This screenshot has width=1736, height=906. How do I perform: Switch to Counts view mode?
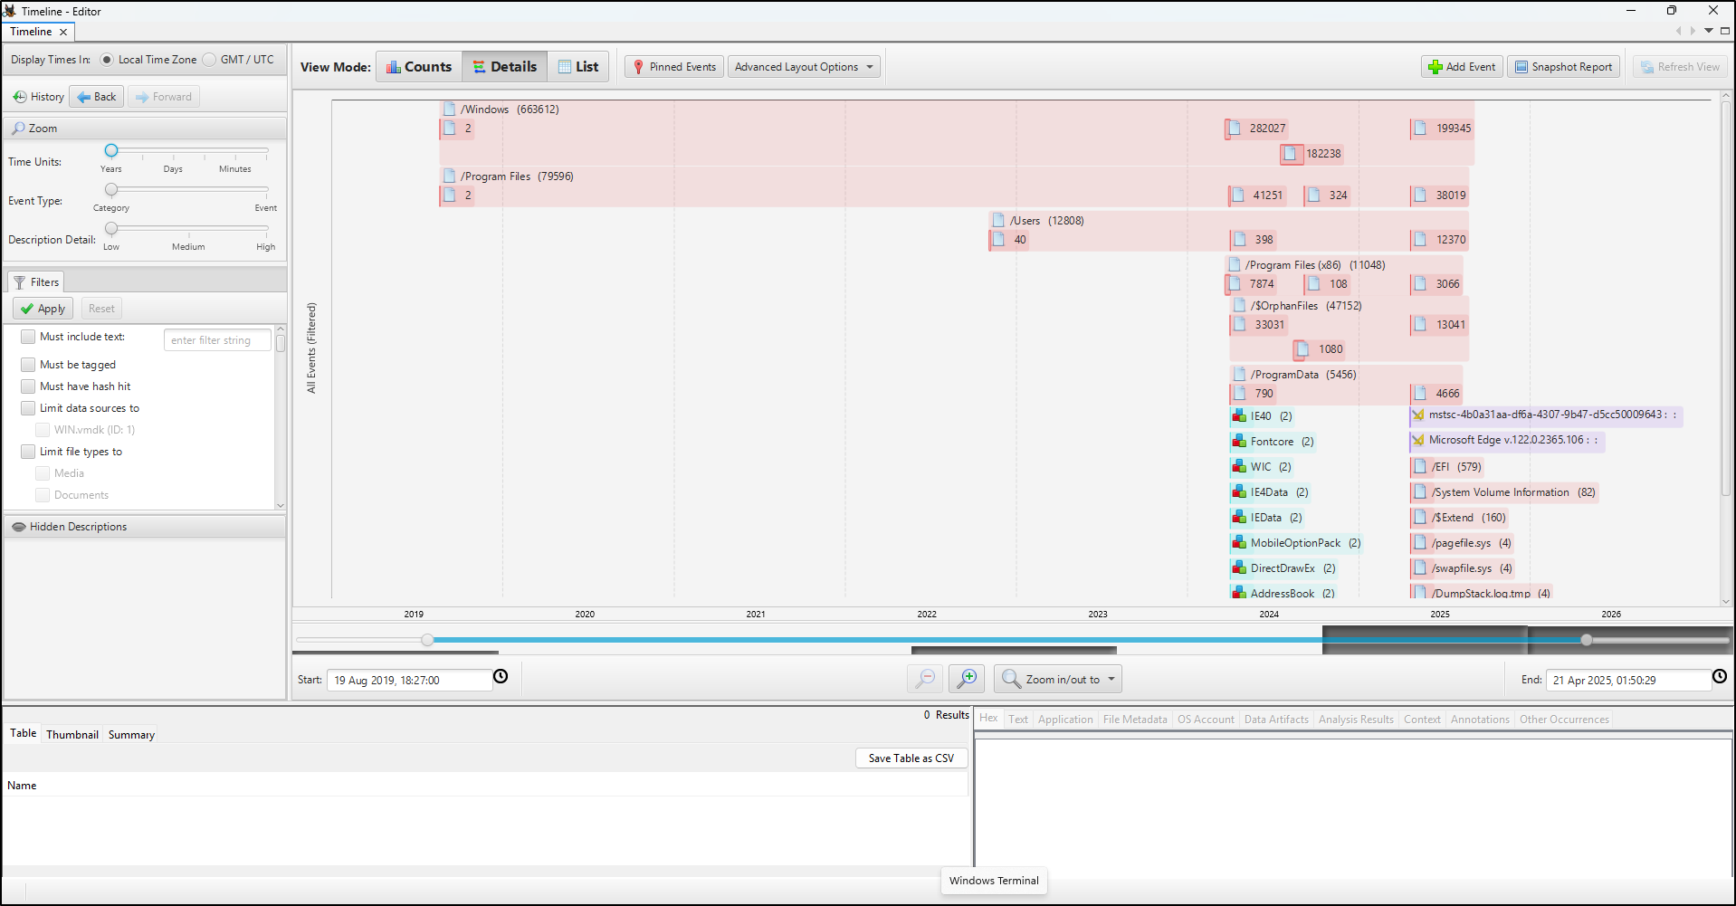pyautogui.click(x=419, y=67)
